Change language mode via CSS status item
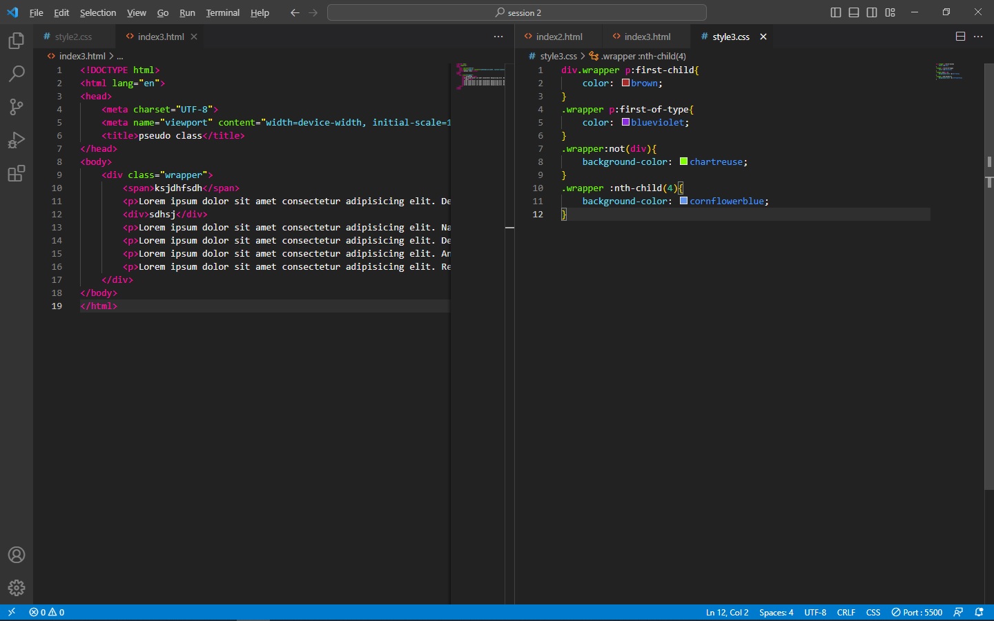The image size is (994, 621). tap(873, 612)
